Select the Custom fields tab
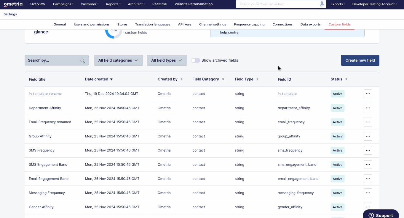This screenshot has height=218, width=404. coord(339,24)
